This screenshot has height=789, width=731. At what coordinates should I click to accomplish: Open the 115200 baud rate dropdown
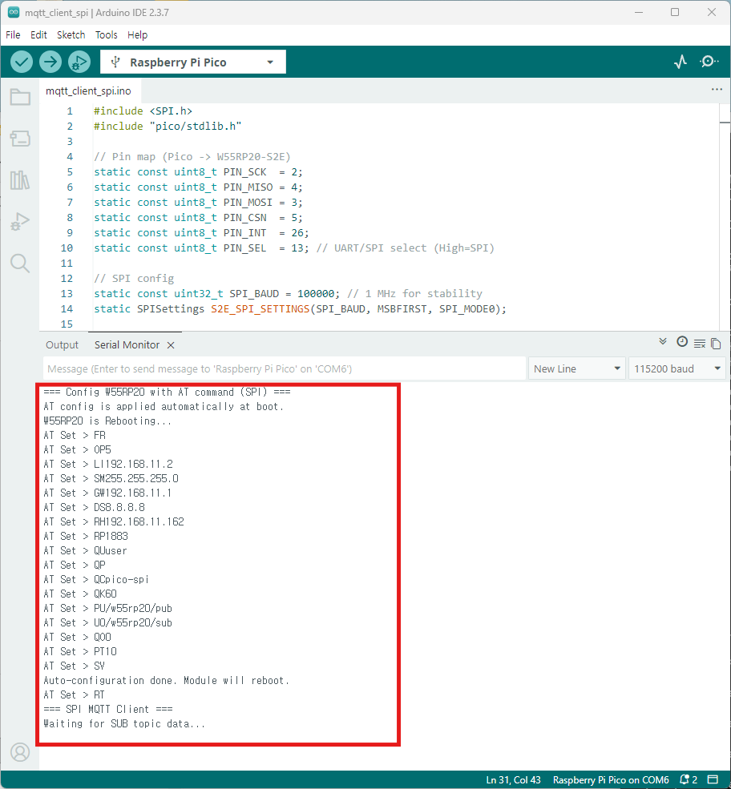pos(676,368)
